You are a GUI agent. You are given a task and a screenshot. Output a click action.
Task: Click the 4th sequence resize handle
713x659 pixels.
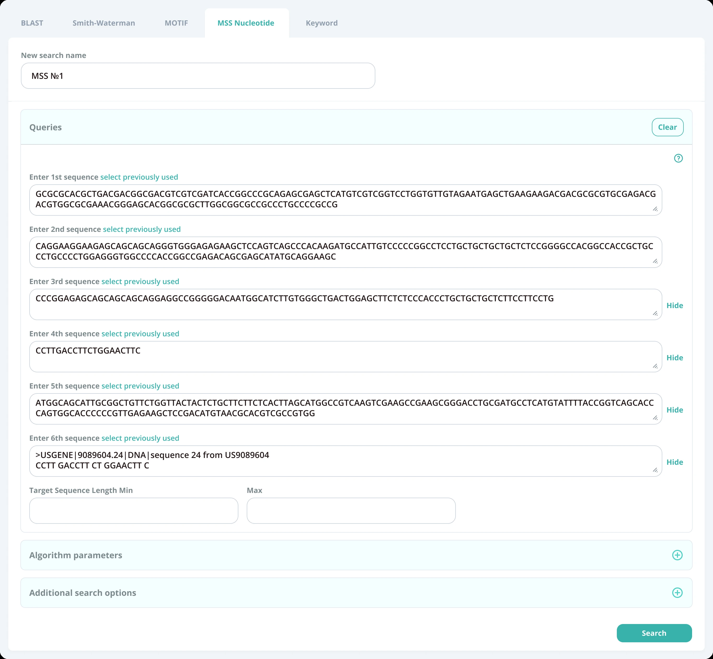(655, 366)
